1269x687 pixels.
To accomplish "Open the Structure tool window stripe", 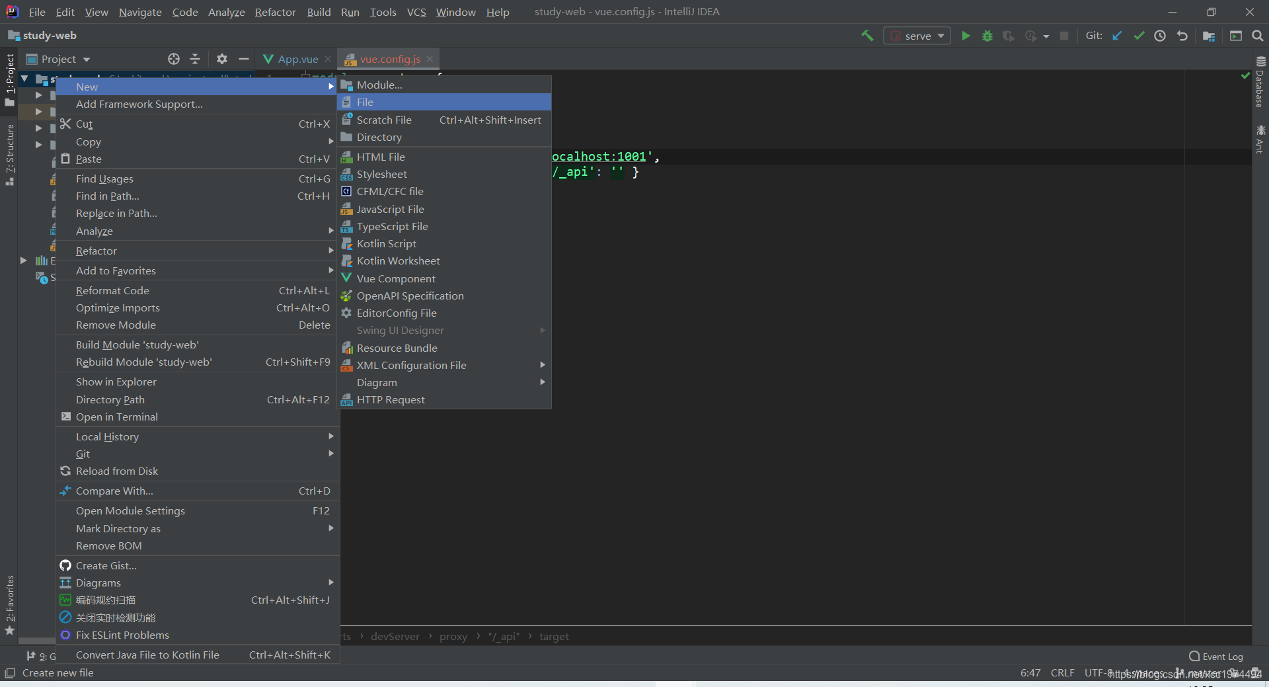I will (9, 155).
